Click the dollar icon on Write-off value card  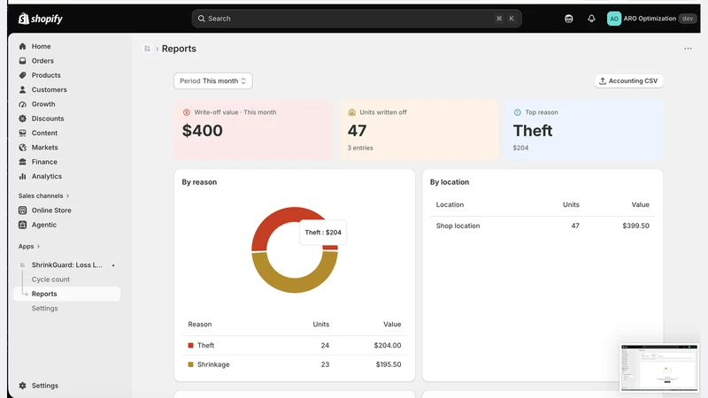click(x=187, y=112)
